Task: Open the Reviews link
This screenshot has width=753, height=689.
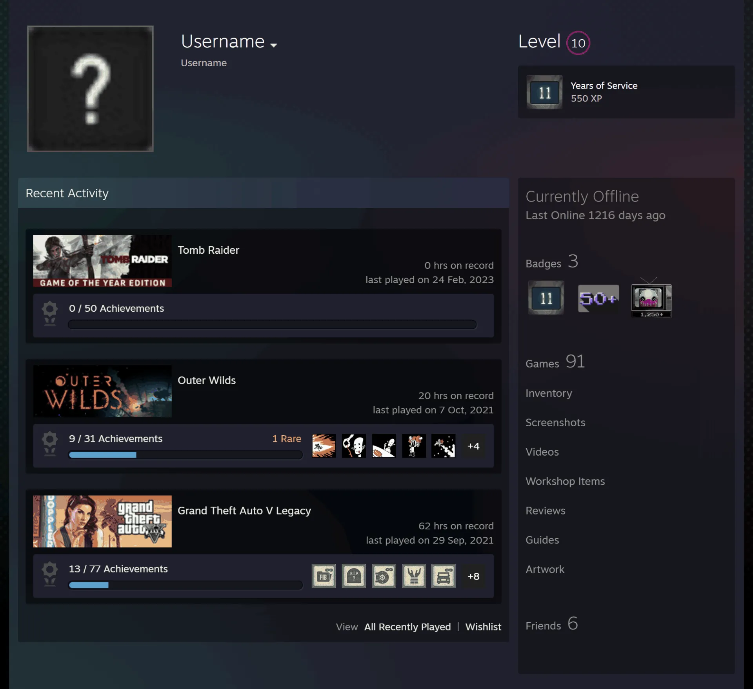Action: click(546, 511)
